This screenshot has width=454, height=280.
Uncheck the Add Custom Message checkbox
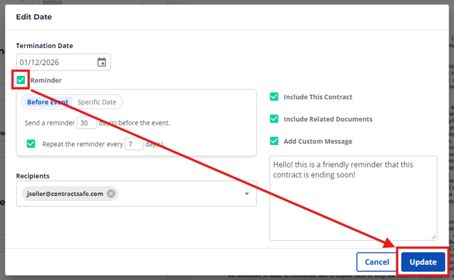(x=274, y=141)
